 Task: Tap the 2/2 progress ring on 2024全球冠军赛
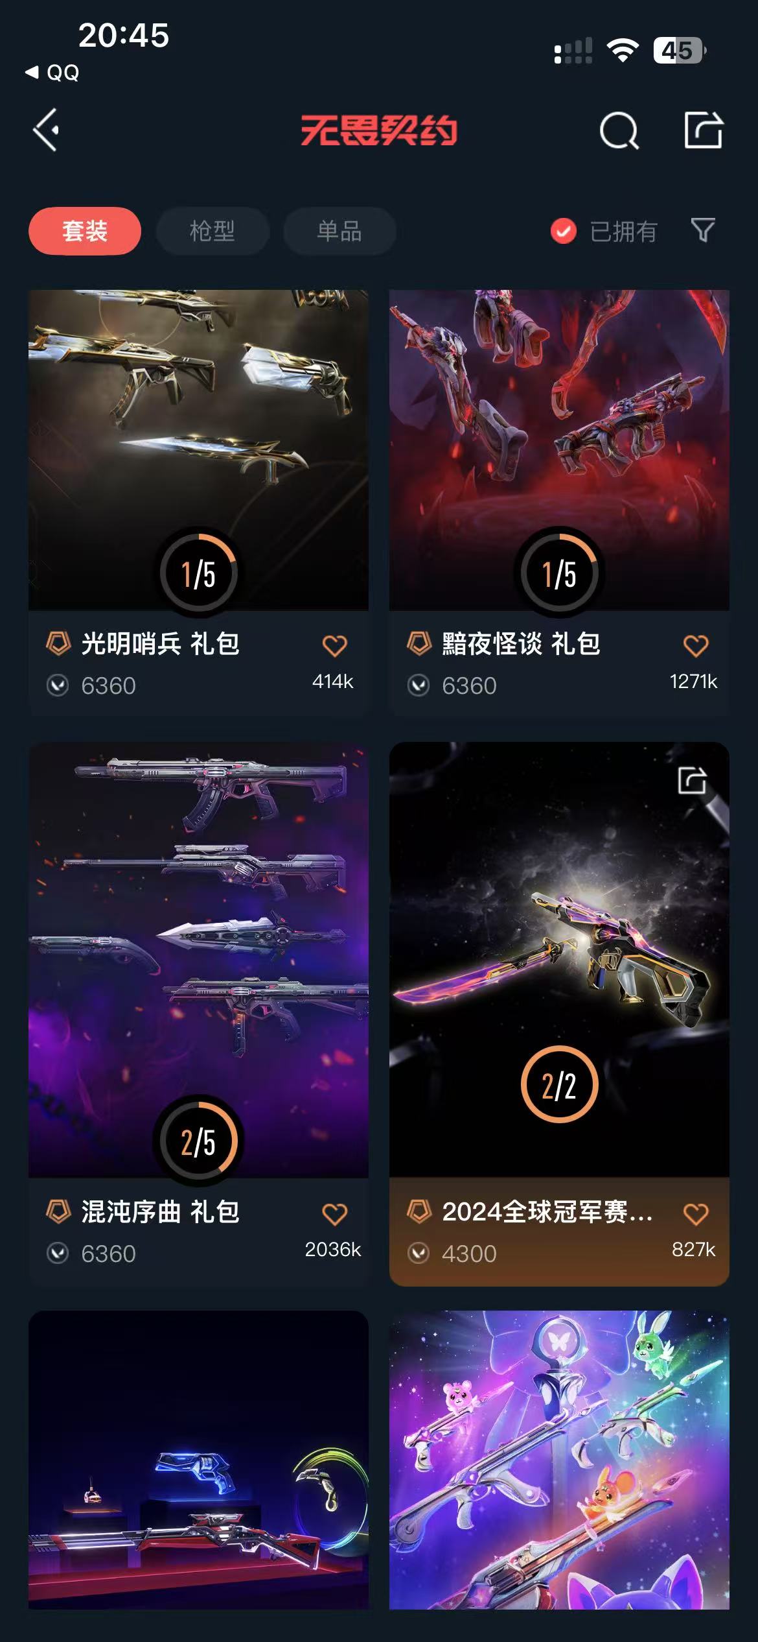559,1084
